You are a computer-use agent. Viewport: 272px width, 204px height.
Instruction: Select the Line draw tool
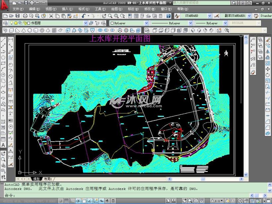3,39
